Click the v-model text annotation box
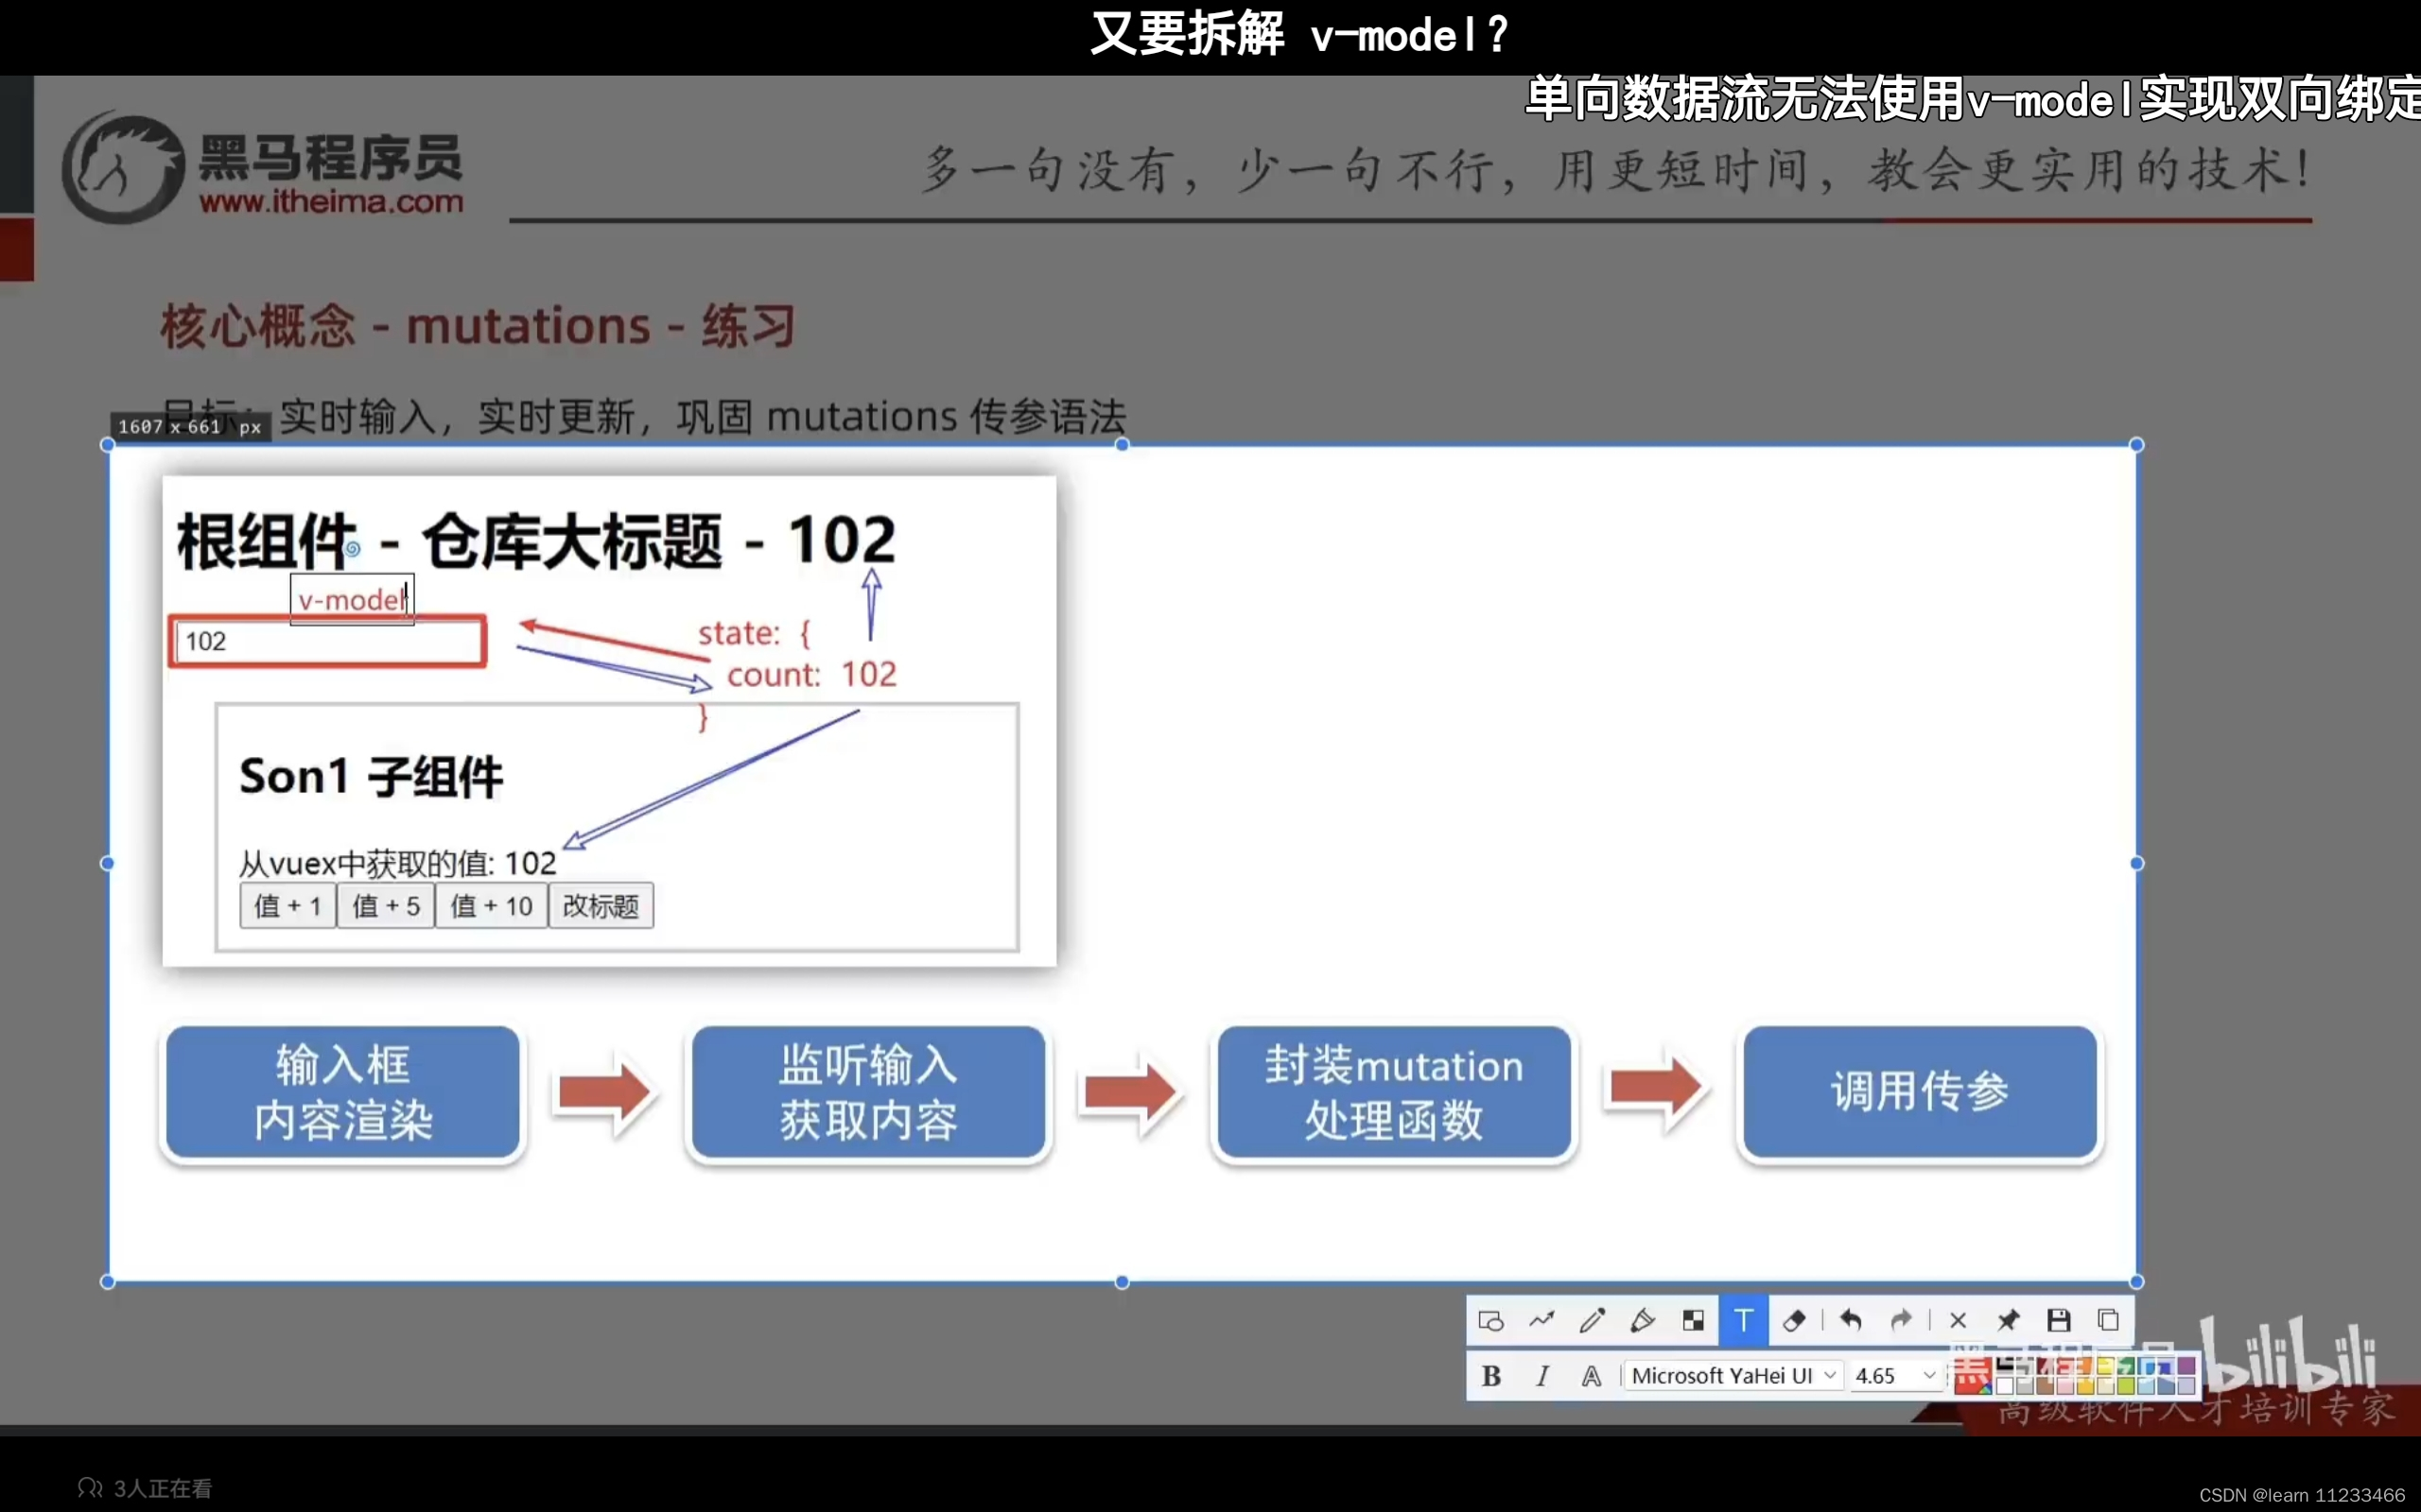The height and width of the screenshot is (1512, 2421). [x=351, y=599]
